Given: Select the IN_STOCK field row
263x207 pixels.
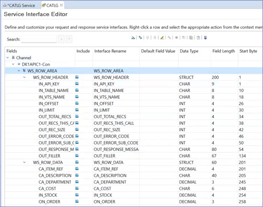Looking at the screenshot, I should click(x=134, y=195).
